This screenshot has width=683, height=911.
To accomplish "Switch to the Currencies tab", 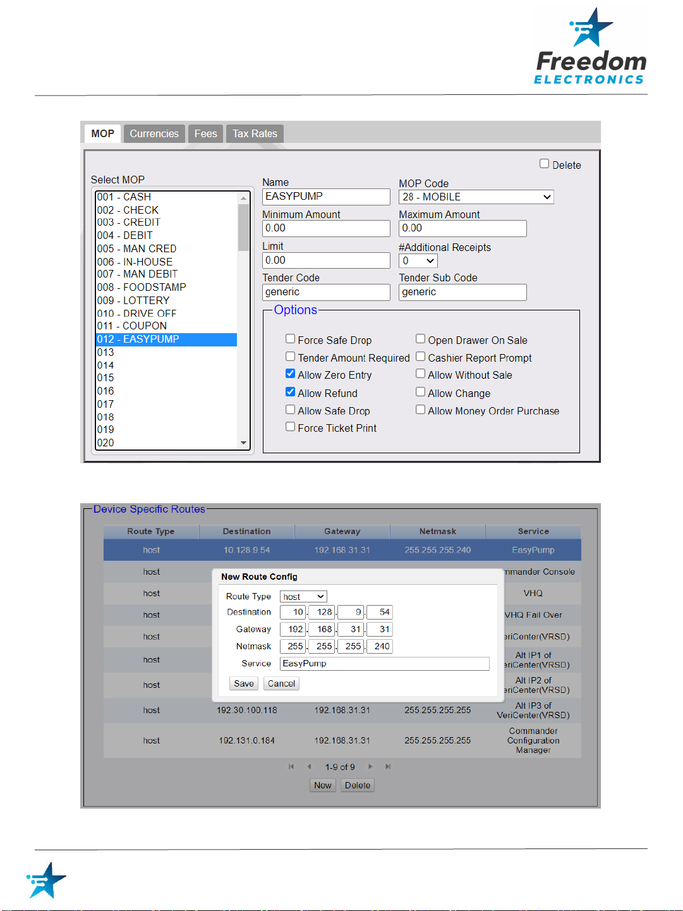I will point(154,133).
